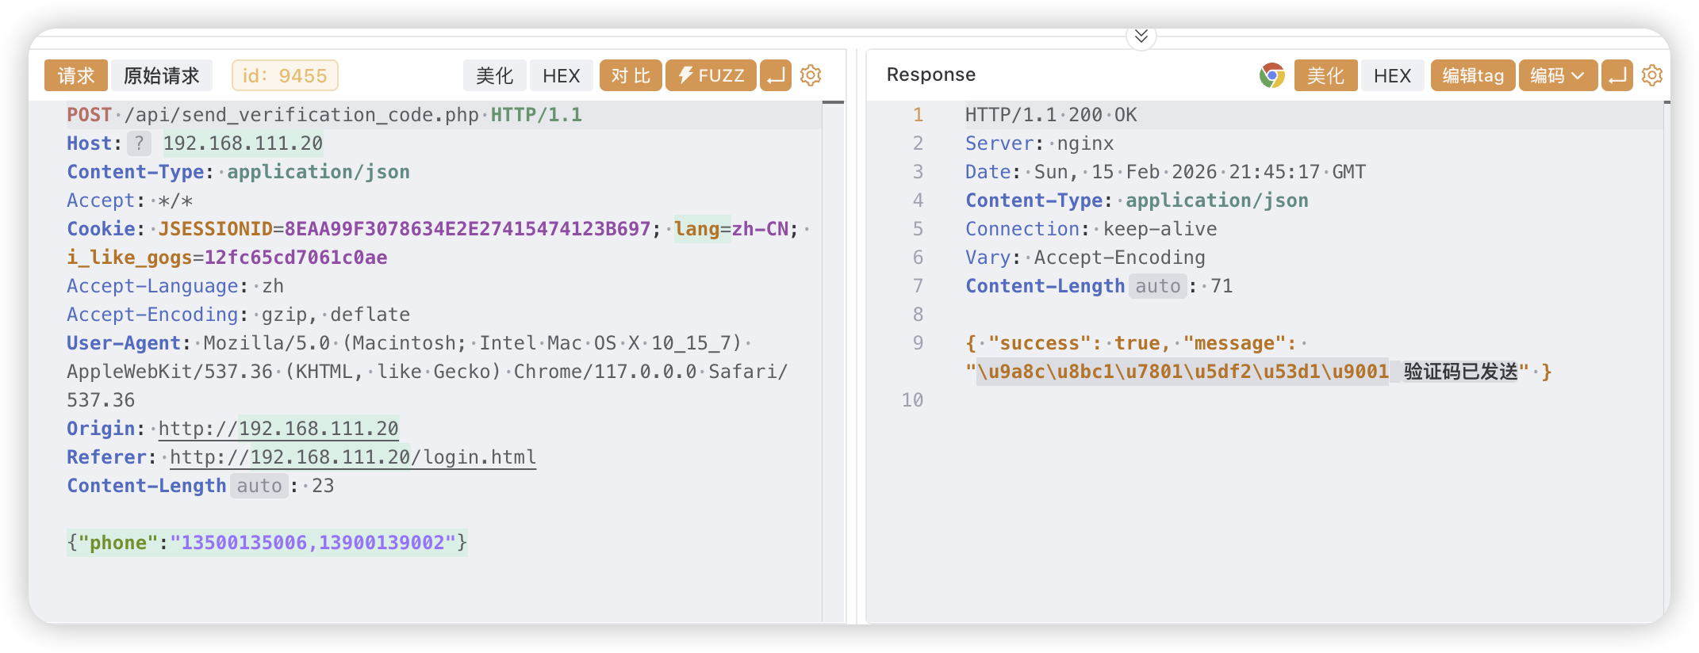Screen dimensions: 1699x653
Task: Collapse panel with double chevron at top
Action: click(x=1141, y=36)
